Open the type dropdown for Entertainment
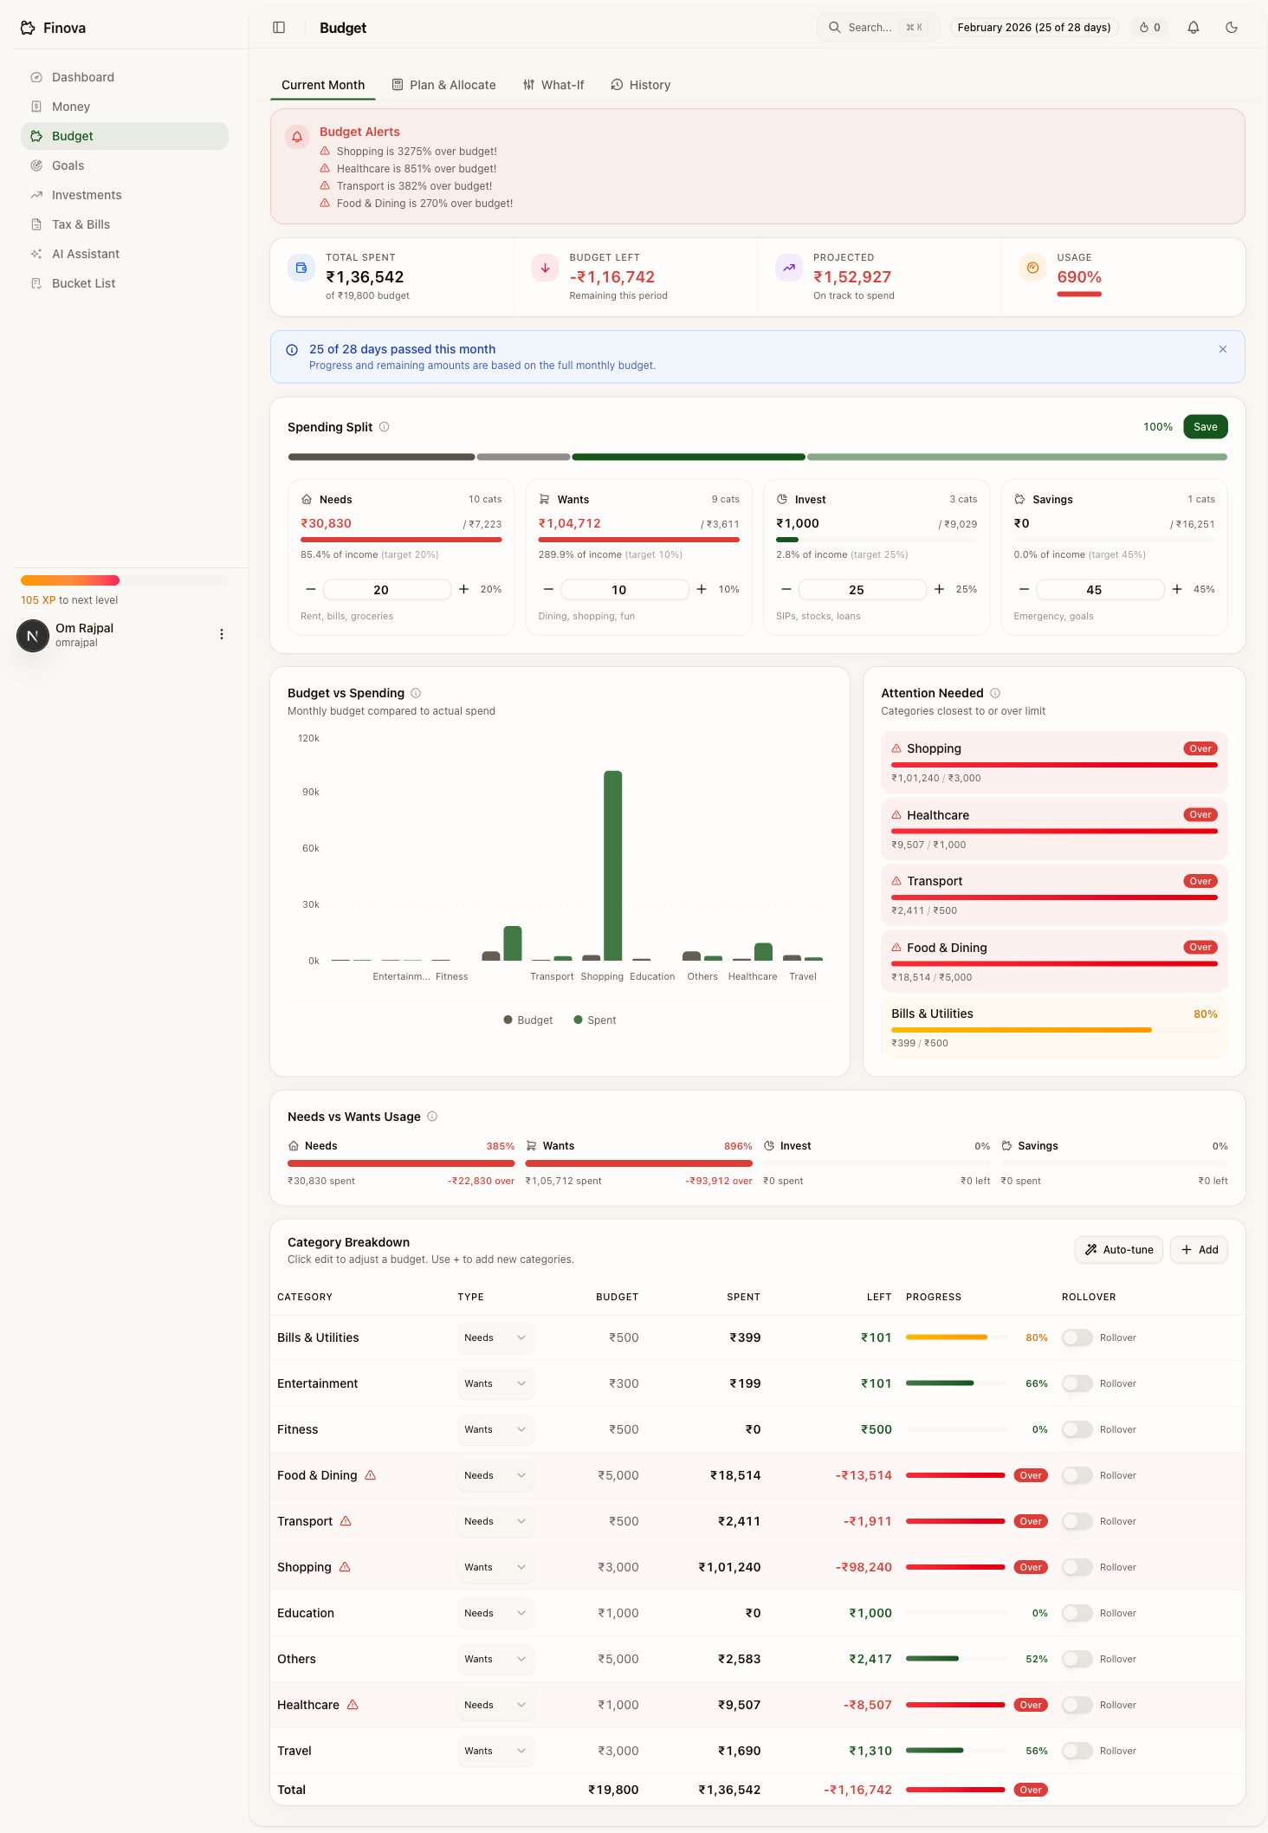This screenshot has width=1268, height=1833. pyautogui.click(x=495, y=1383)
